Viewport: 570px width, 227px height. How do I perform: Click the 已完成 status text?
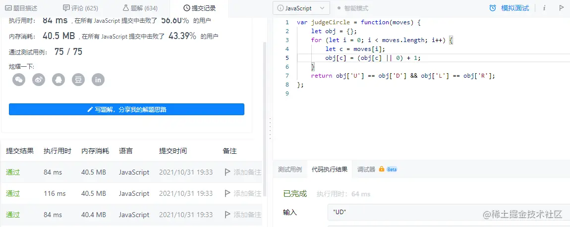[x=295, y=194]
